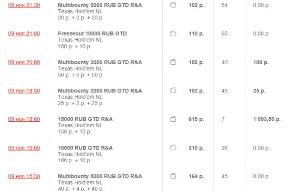The width and height of the screenshot is (296, 191).
Task: Open the 09 ноя 18:00 tournament link
Action: [24, 119]
